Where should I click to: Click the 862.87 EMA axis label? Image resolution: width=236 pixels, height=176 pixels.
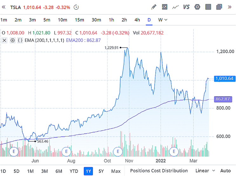tap(223, 99)
